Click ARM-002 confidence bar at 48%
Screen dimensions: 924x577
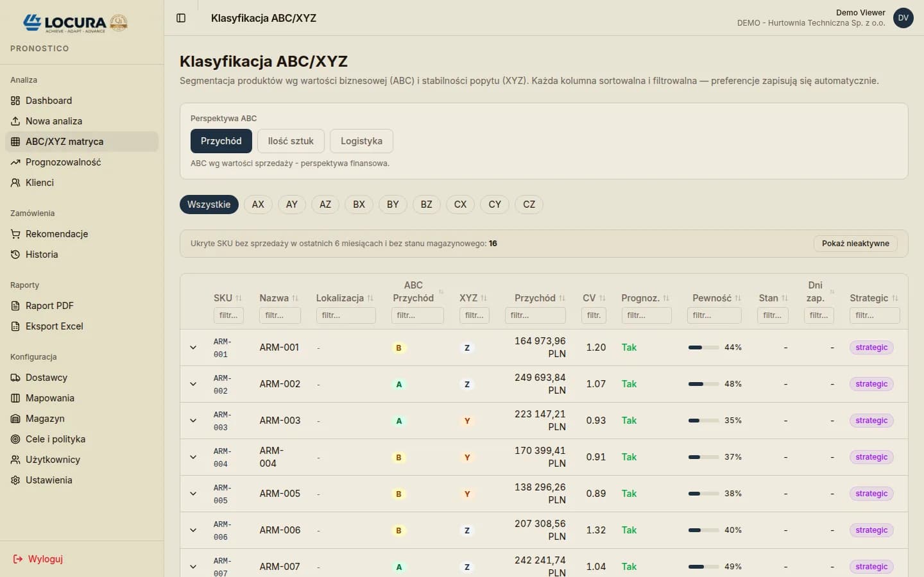(x=703, y=384)
